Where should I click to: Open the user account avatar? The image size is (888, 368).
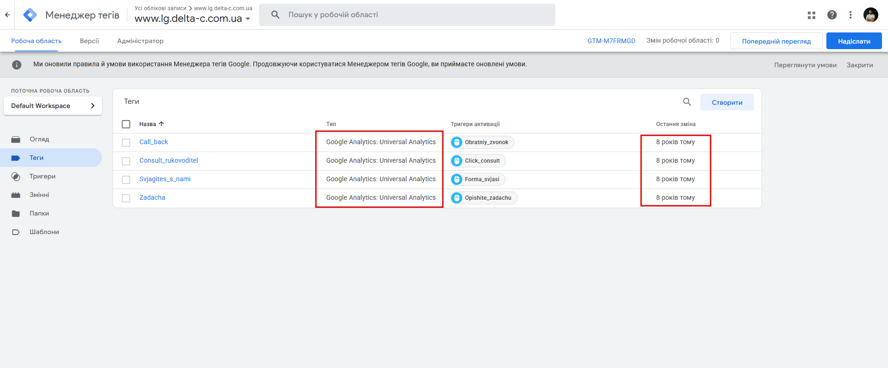point(870,15)
